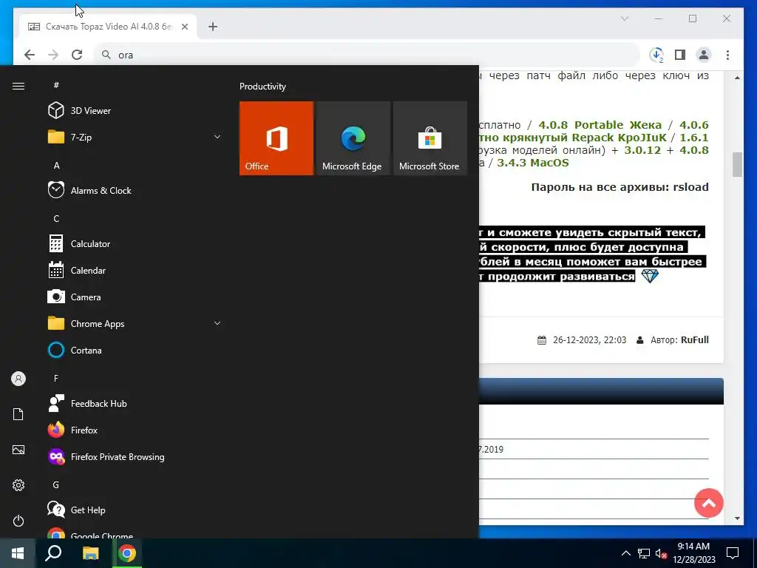Open Settings gear in Start sidebar

pos(18,485)
